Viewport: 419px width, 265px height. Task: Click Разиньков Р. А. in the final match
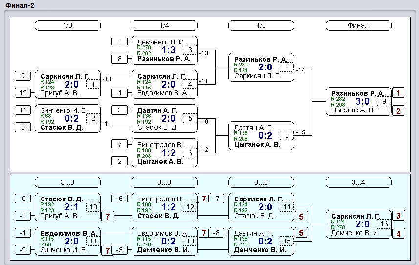[357, 93]
